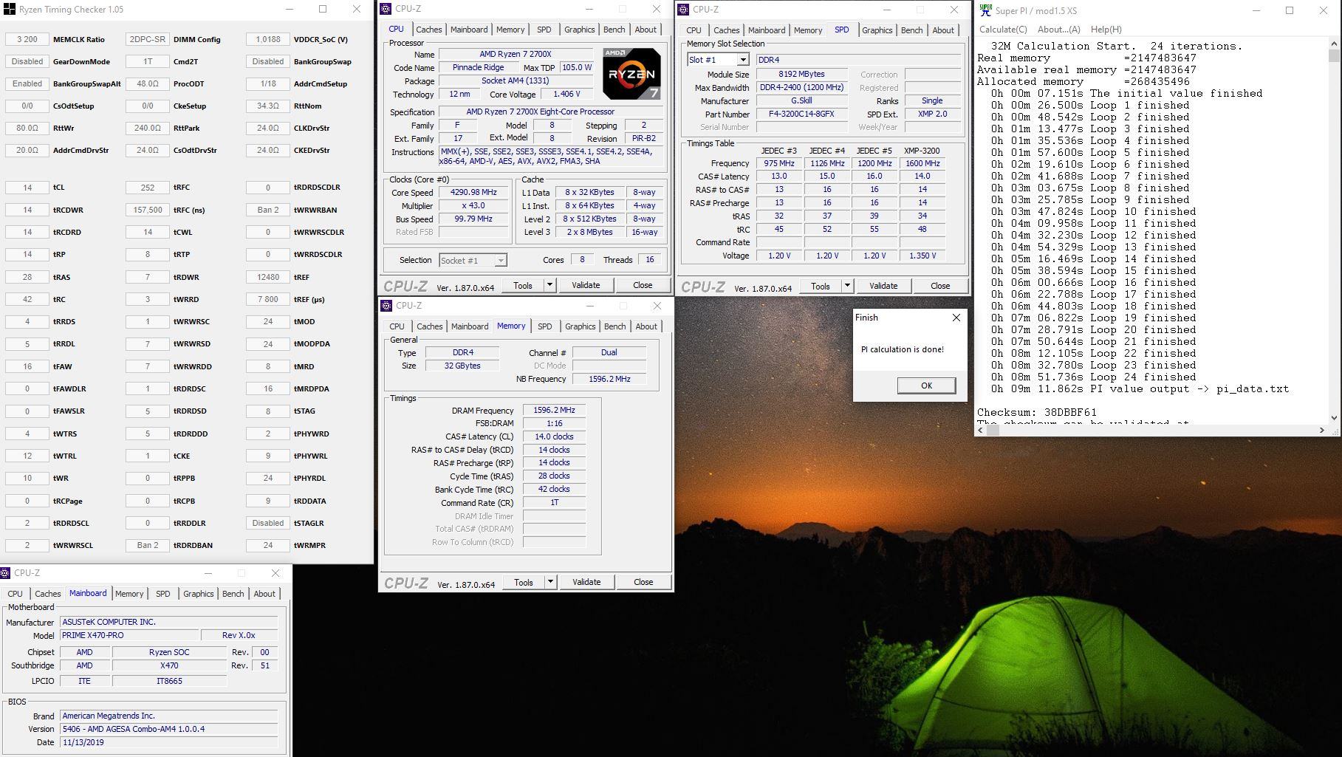Click the tRFC (ns) value field
The width and height of the screenshot is (1342, 757).
pyautogui.click(x=148, y=210)
